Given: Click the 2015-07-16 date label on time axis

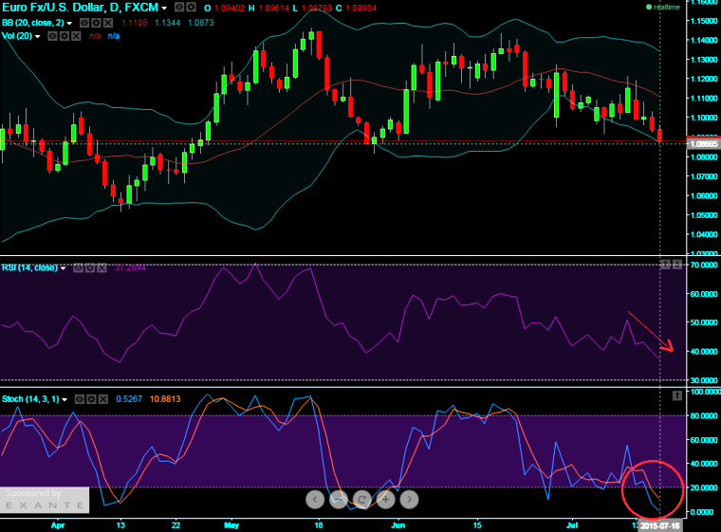Looking at the screenshot, I should tap(660, 525).
